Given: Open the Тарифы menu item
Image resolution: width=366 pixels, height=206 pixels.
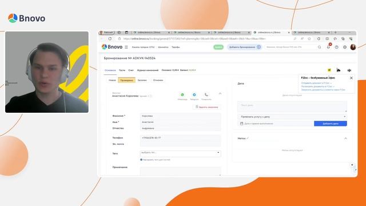Looking at the screenshot, I should 176,47.
